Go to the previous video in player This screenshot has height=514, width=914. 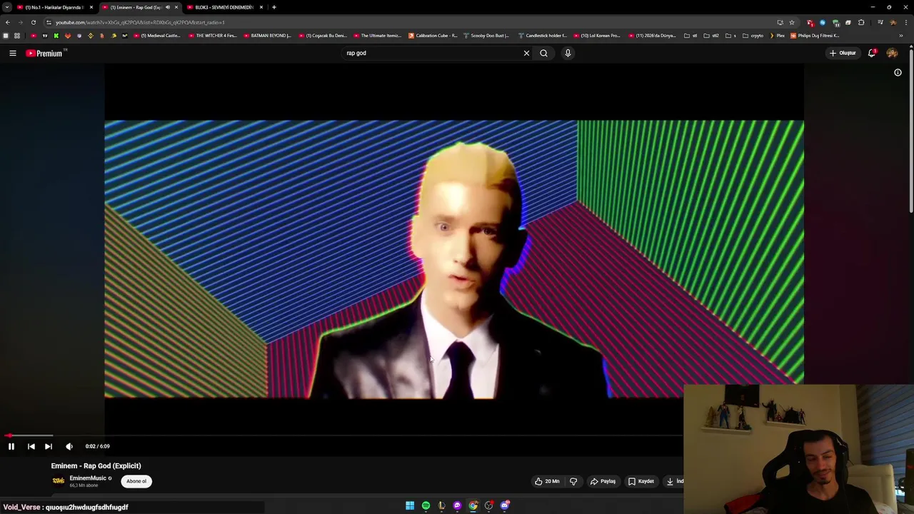[x=31, y=446]
